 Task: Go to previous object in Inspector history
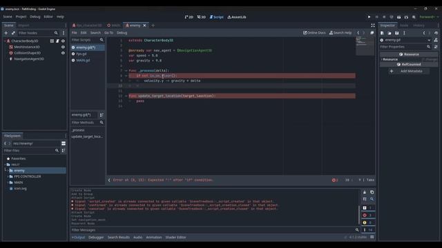424,33
